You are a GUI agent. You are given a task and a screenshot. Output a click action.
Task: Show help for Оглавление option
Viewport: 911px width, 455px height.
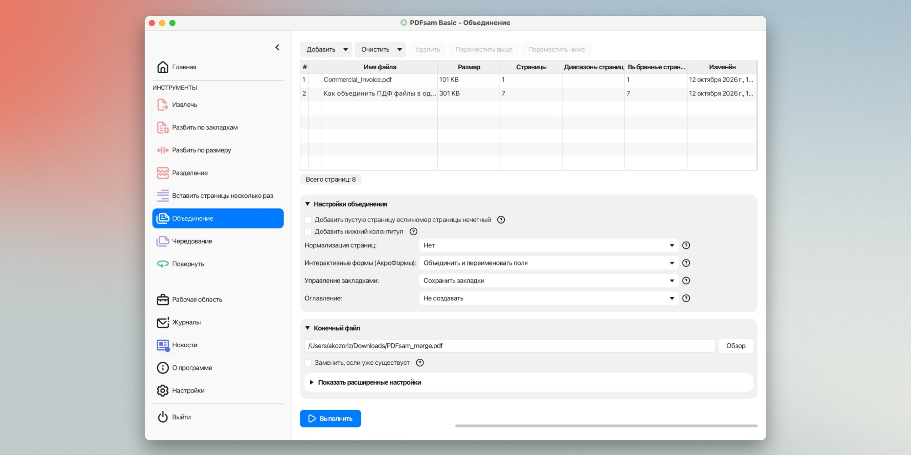point(686,298)
